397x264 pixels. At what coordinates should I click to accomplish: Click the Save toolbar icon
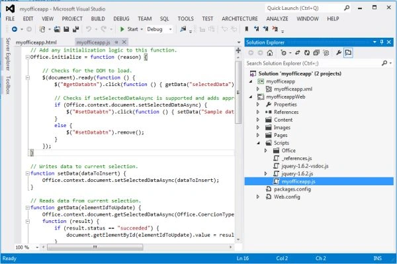(x=66, y=29)
